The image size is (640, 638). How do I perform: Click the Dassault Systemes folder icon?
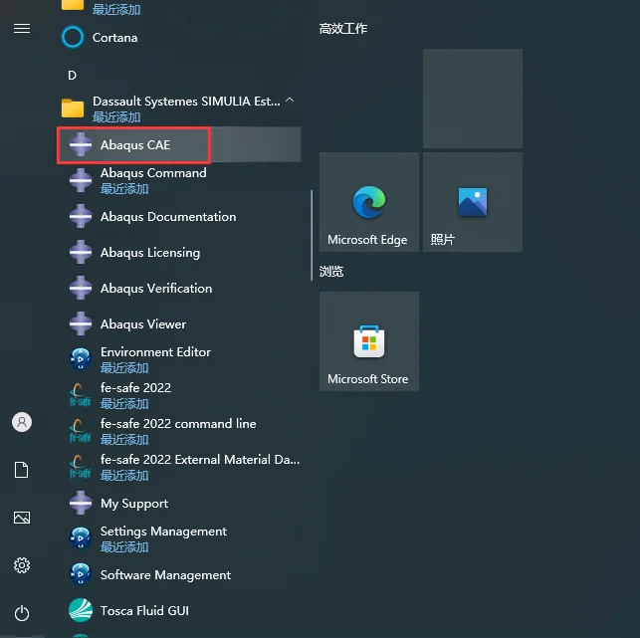click(x=73, y=108)
